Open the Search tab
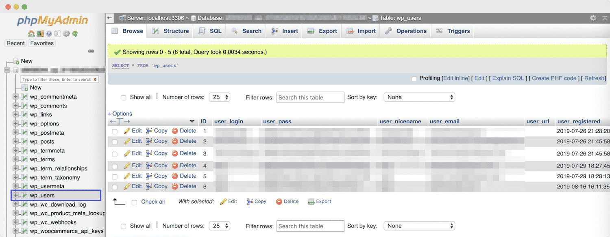The height and width of the screenshot is (237, 610). click(x=246, y=31)
